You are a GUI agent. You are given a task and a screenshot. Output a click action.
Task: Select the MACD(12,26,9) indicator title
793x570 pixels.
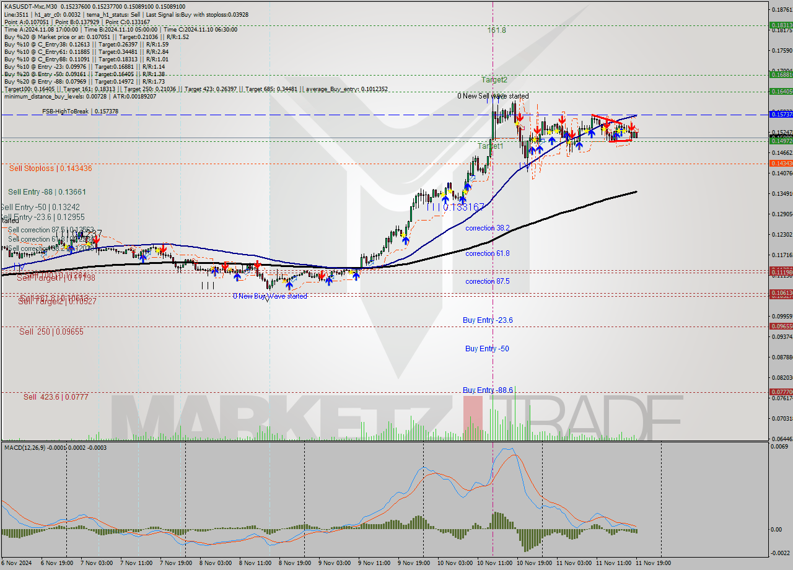(56, 447)
